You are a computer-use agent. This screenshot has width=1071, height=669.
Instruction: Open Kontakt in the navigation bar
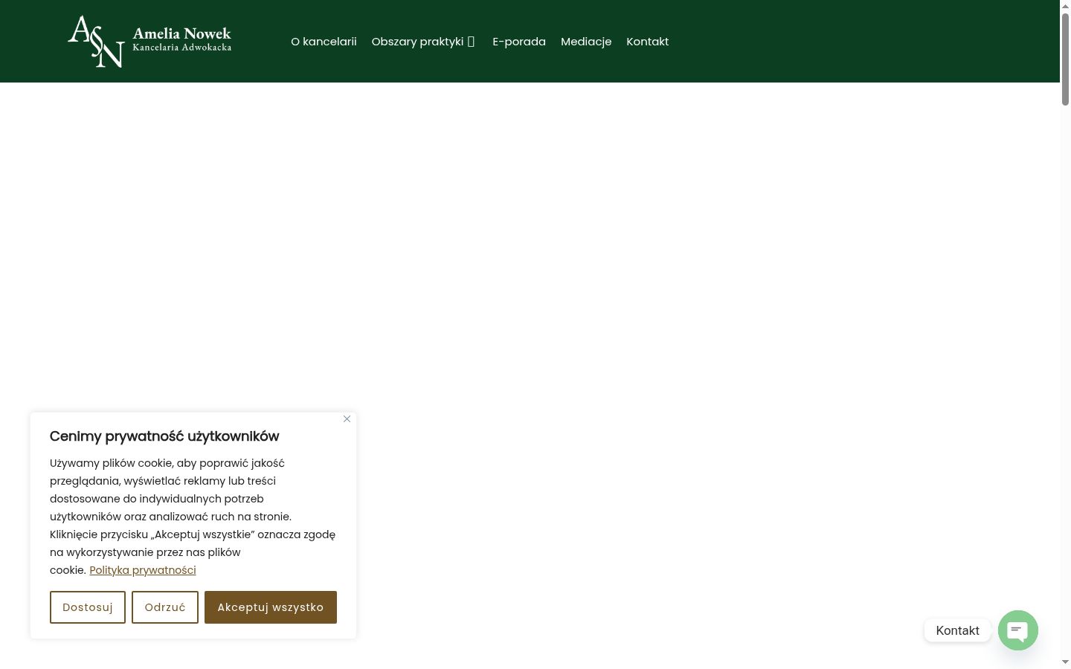pyautogui.click(x=647, y=42)
